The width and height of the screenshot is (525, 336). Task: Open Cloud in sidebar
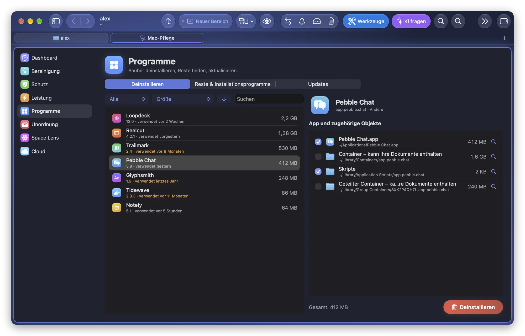click(x=55, y=152)
